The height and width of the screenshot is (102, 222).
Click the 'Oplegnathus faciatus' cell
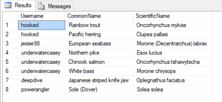click(160, 80)
